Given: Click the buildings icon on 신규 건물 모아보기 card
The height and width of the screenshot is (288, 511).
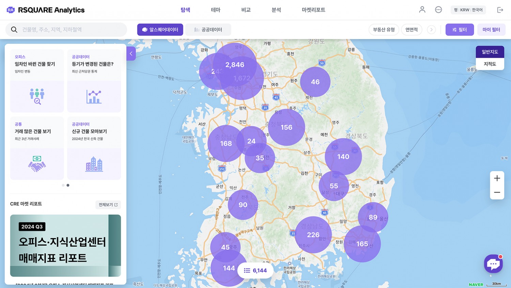Looking at the screenshot, I should (x=94, y=164).
